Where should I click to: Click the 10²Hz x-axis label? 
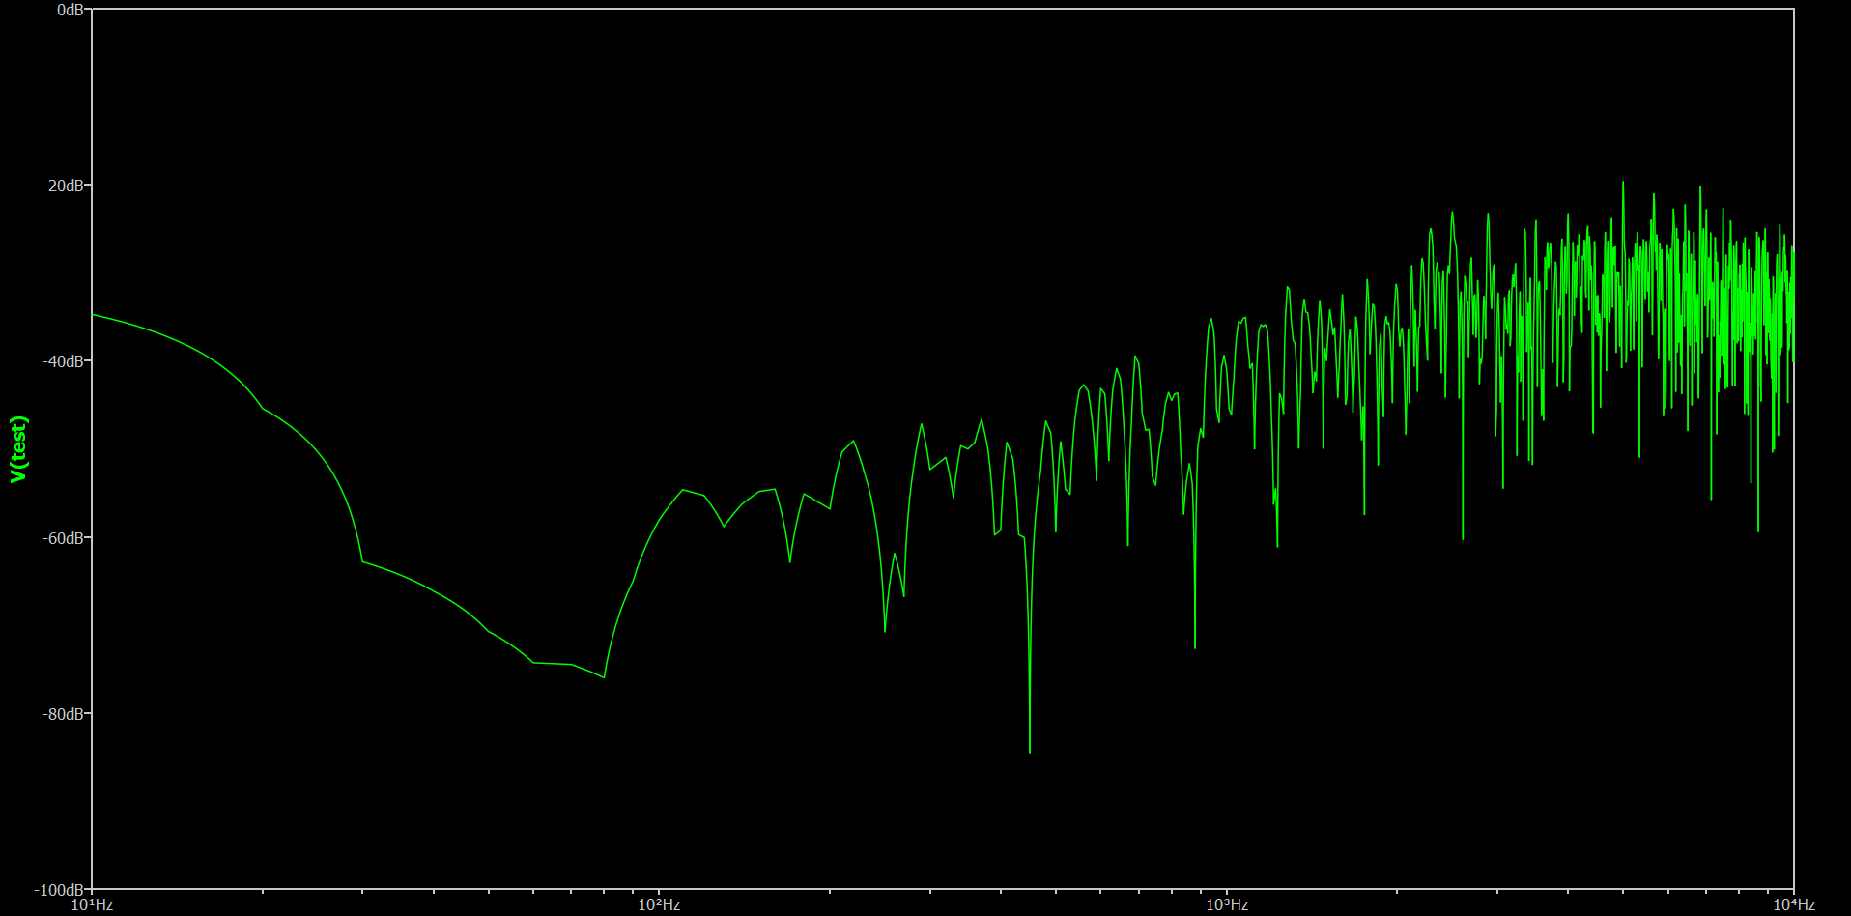coord(659,905)
